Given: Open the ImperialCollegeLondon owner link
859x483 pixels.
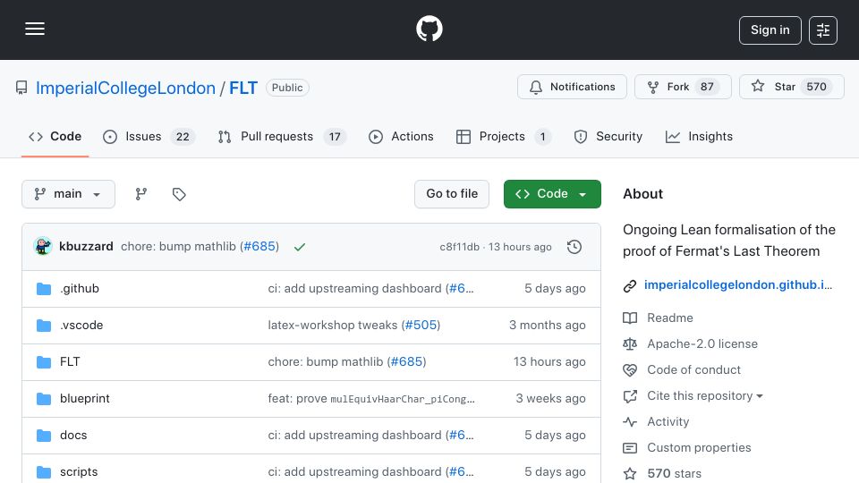Looking at the screenshot, I should (x=125, y=88).
